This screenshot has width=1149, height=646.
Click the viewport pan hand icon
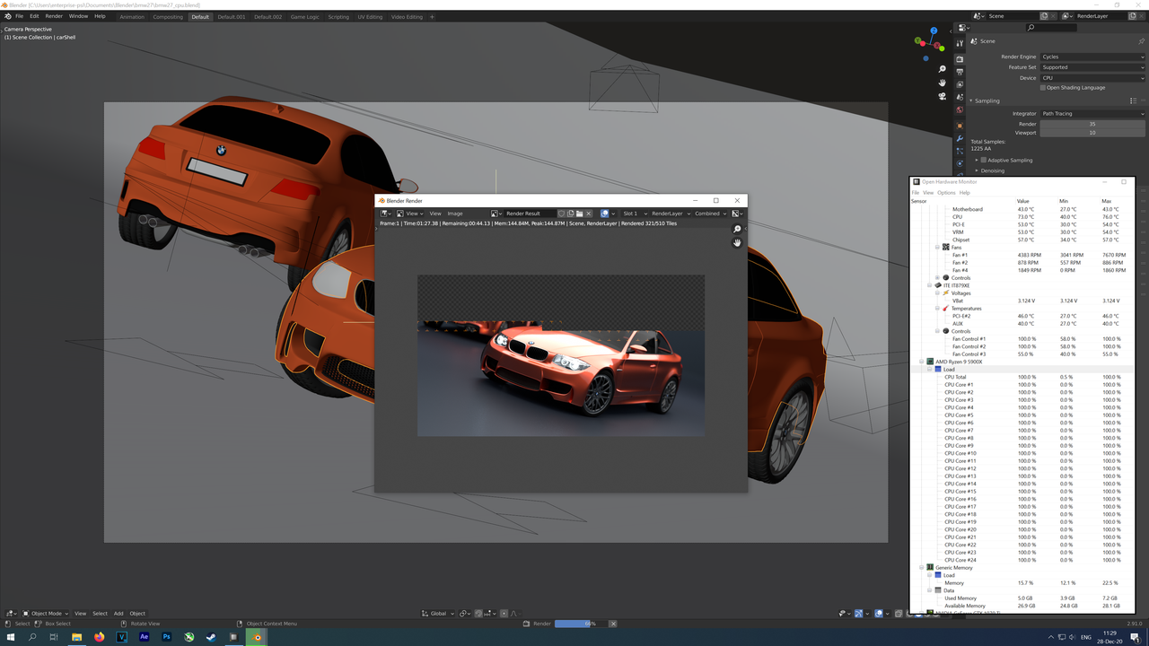(x=942, y=83)
